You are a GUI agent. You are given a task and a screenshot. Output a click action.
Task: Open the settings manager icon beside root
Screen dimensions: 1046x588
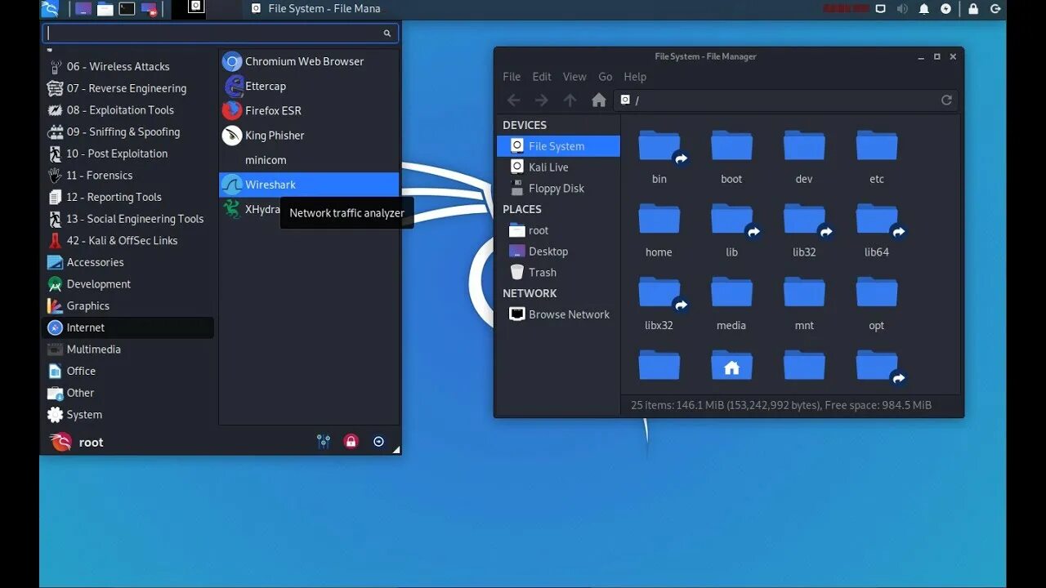click(x=324, y=442)
